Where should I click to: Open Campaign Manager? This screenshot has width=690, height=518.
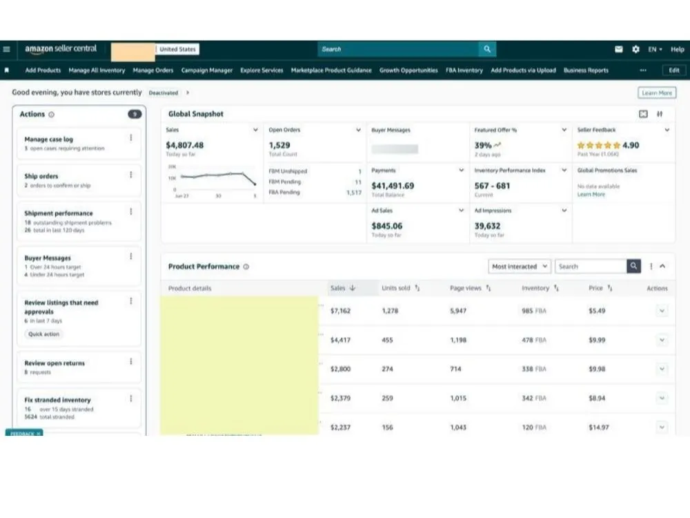click(207, 70)
